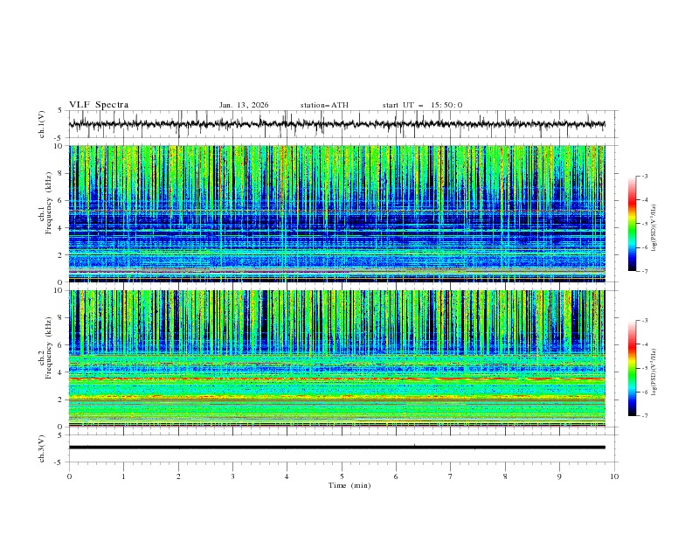Click the ch.1 voltage waveform trace
Image resolution: width=692 pixels, height=535 pixels.
(x=336, y=124)
